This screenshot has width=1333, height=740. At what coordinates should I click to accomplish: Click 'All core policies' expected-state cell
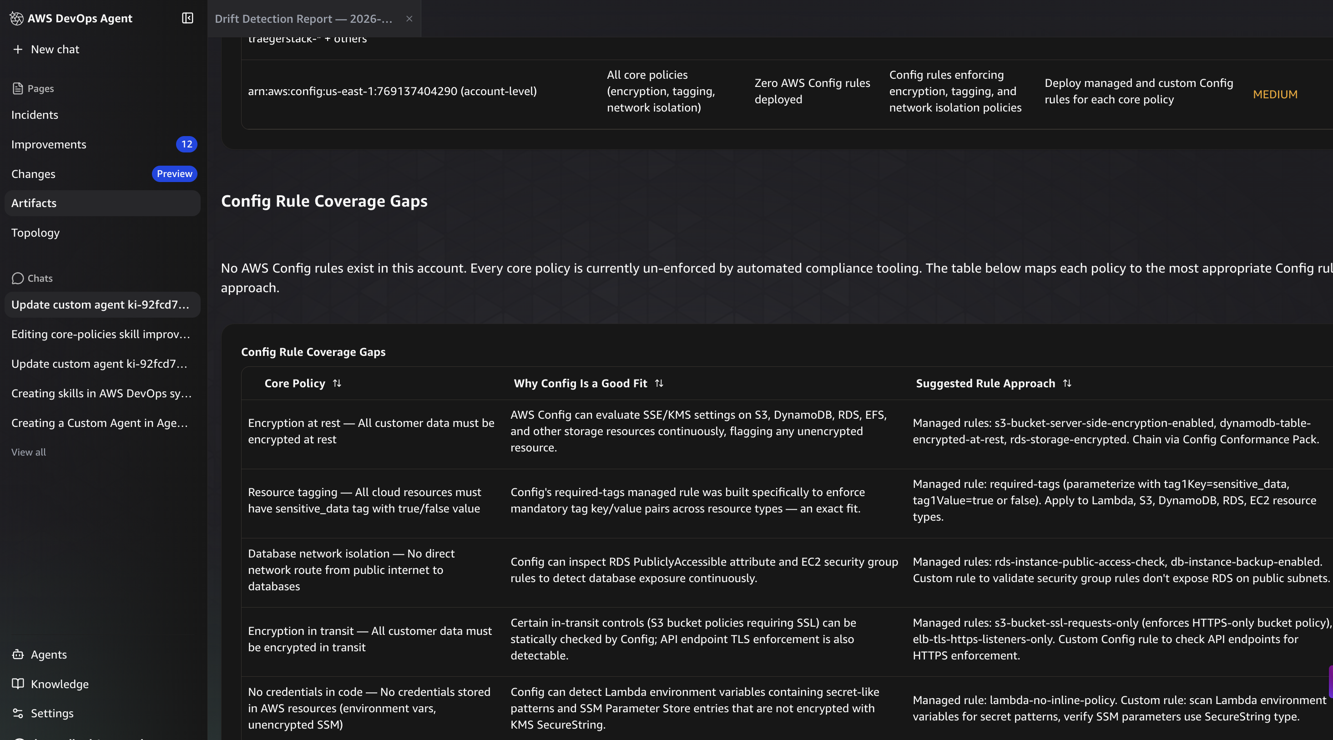click(x=661, y=91)
